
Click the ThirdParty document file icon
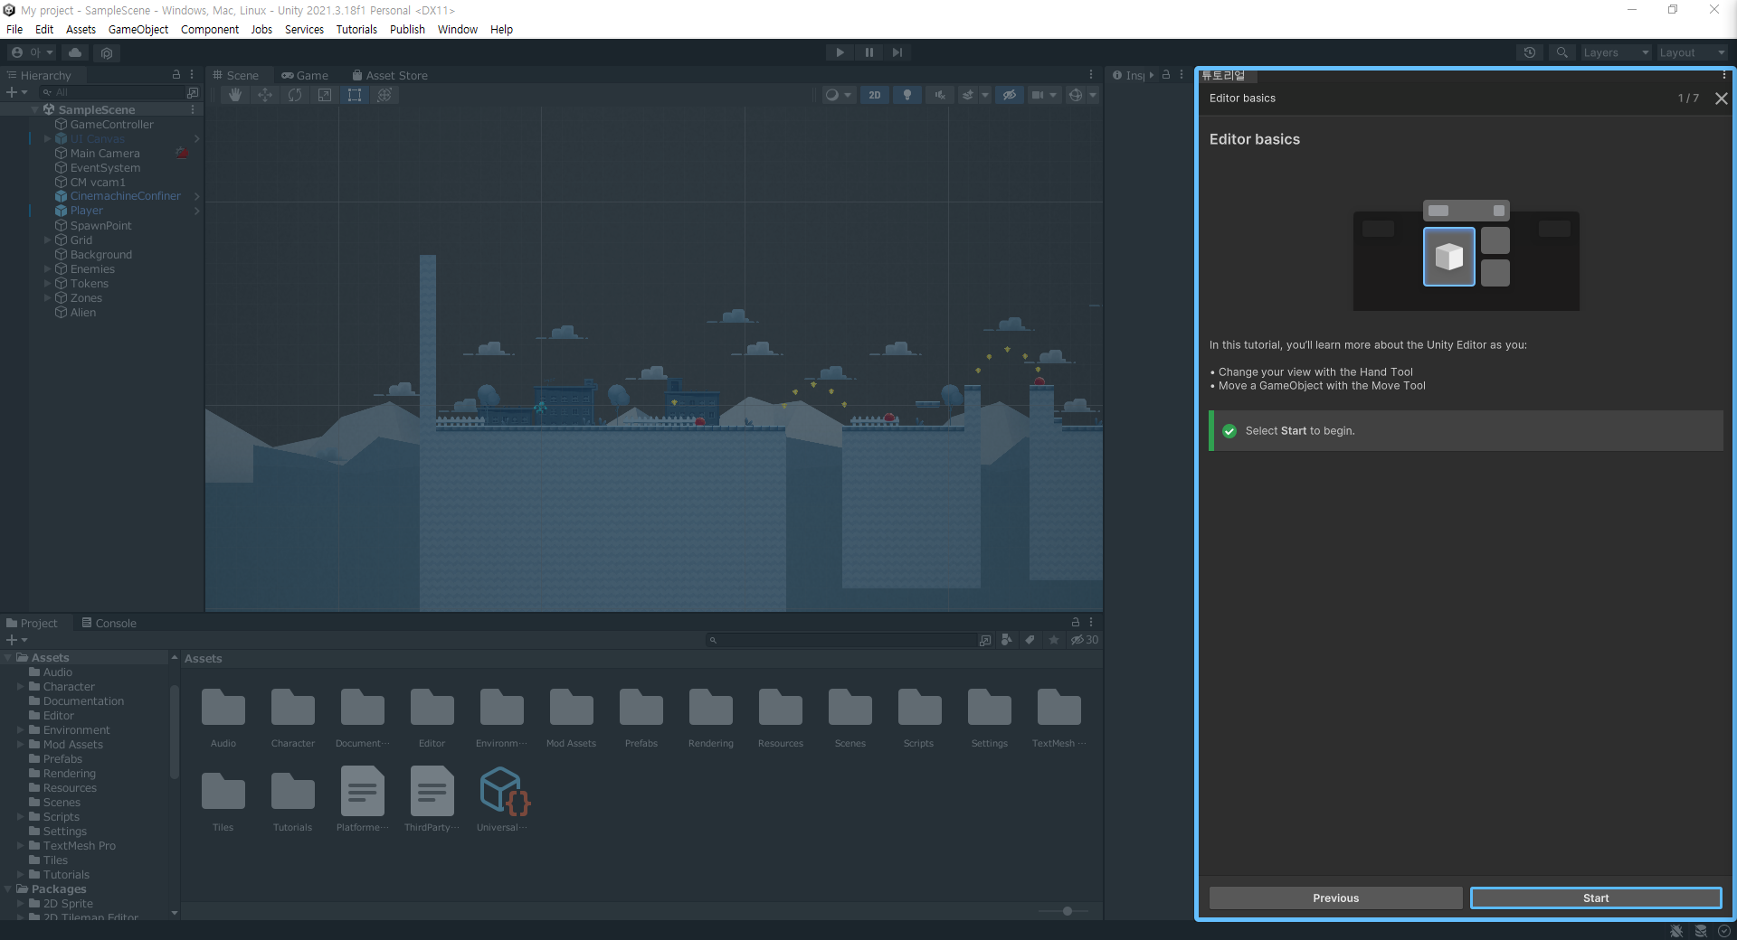(432, 791)
